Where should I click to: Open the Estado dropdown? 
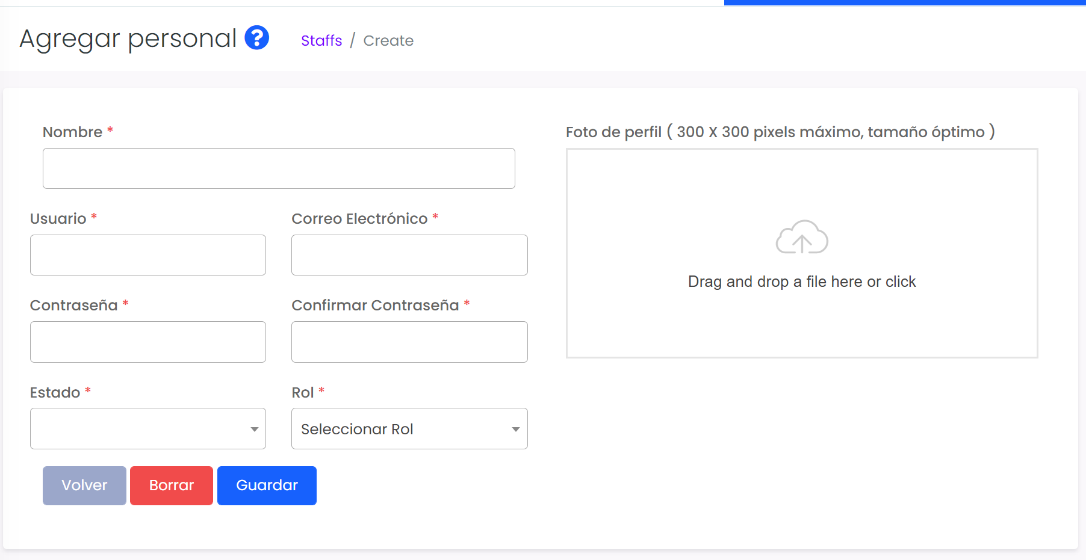[x=148, y=429]
